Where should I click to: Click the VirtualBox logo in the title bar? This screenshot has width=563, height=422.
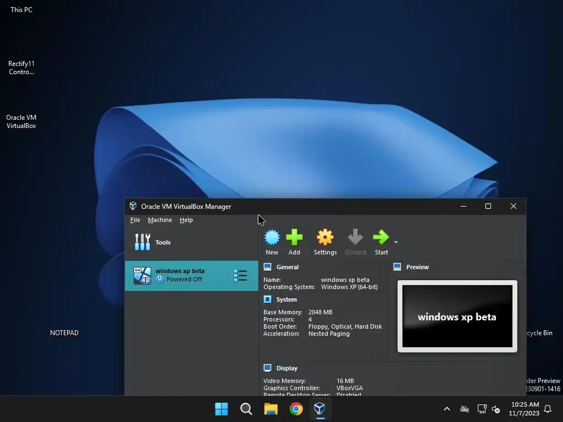tap(133, 206)
